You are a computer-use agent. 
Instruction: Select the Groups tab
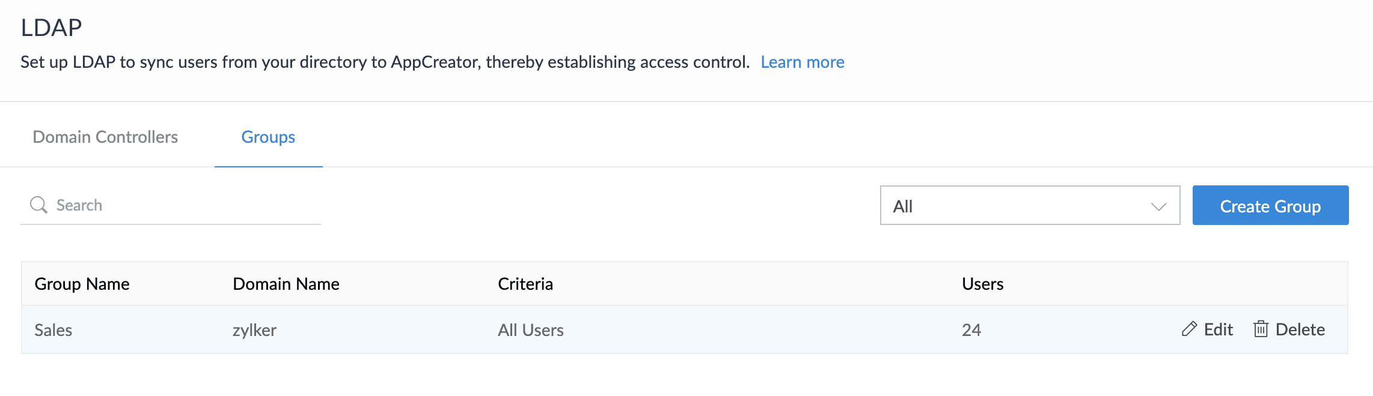point(268,137)
